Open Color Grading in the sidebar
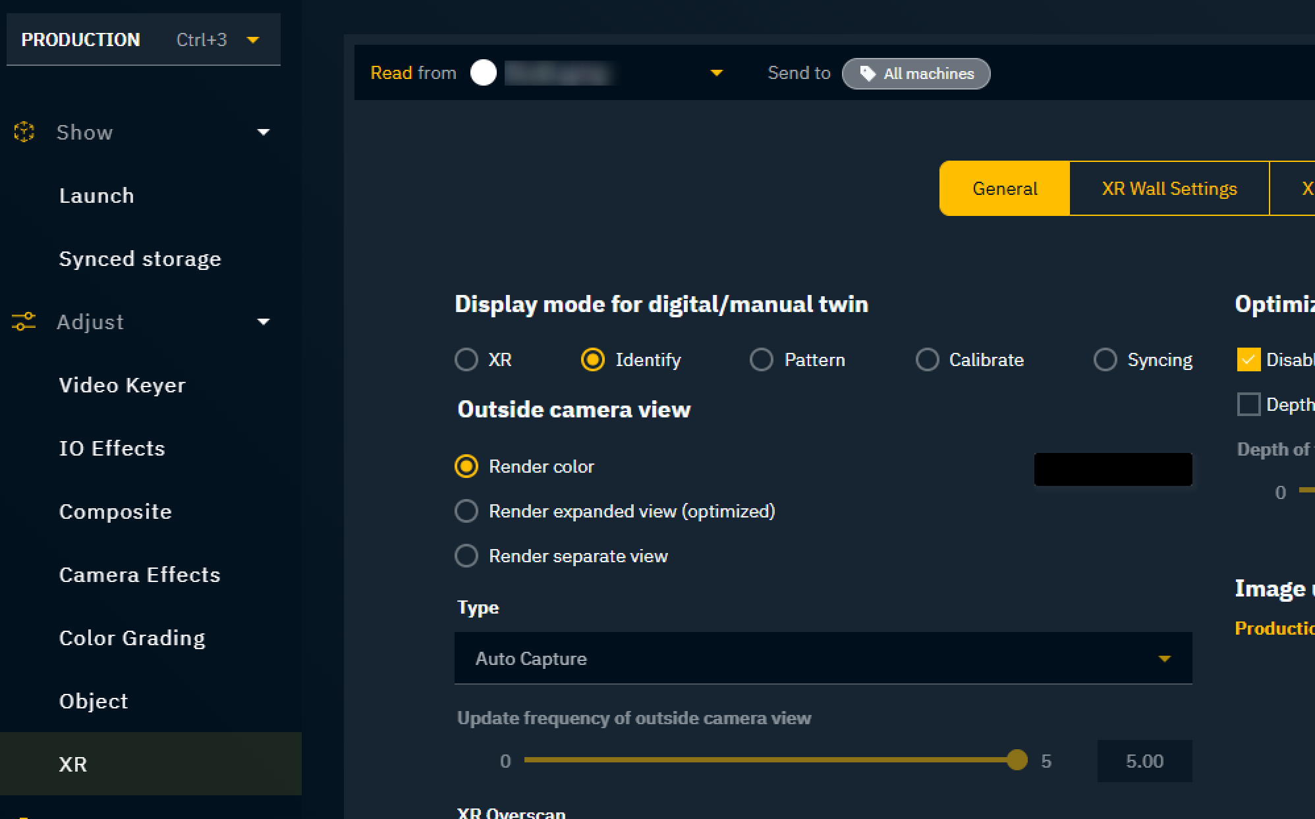 (132, 638)
